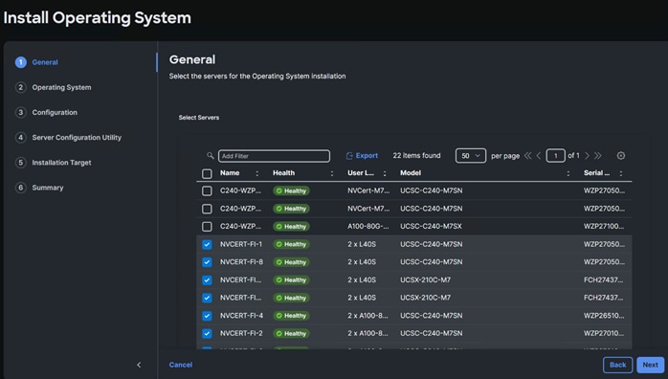Screen dimensions: 668x379
Task: Sort by Model column header
Action: pos(411,173)
